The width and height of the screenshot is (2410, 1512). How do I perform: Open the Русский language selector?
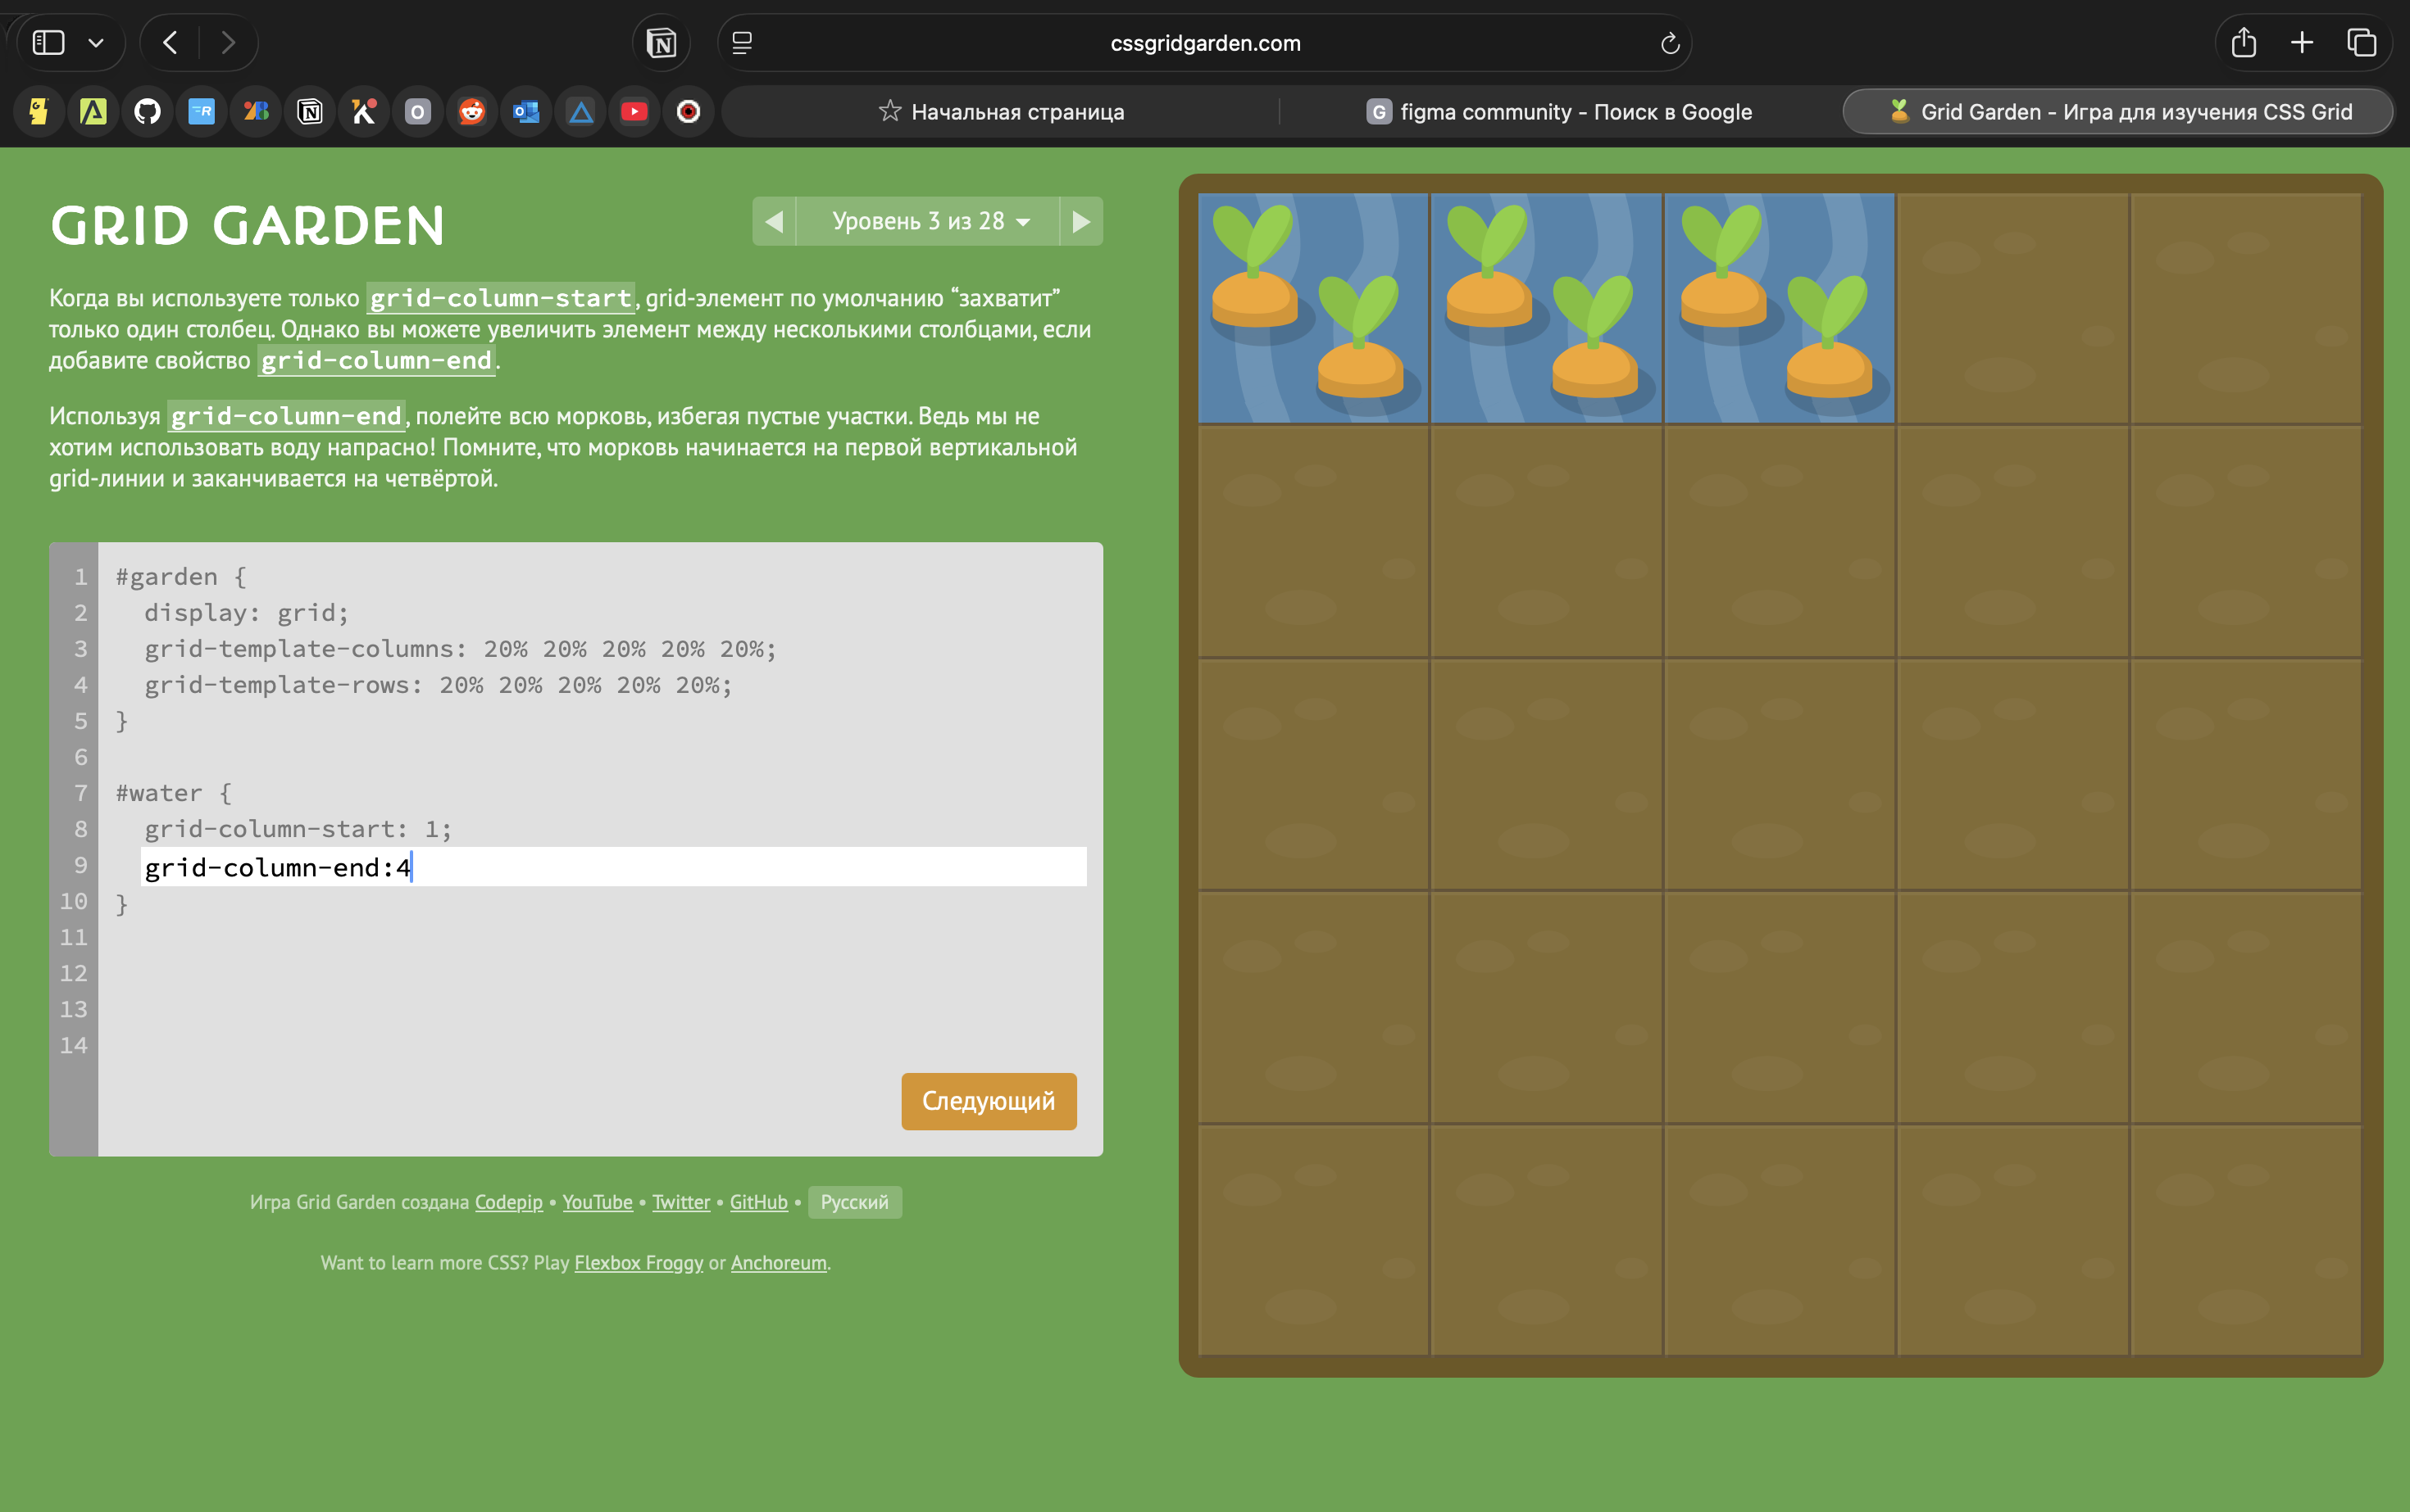coord(853,1202)
